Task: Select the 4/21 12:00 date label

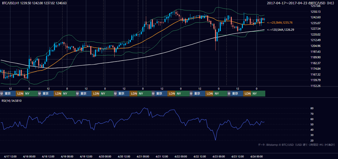Action: (162, 156)
